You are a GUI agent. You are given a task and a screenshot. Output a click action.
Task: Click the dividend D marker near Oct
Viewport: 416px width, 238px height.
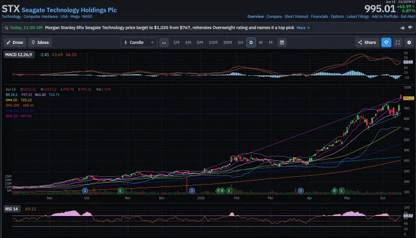click(x=85, y=190)
